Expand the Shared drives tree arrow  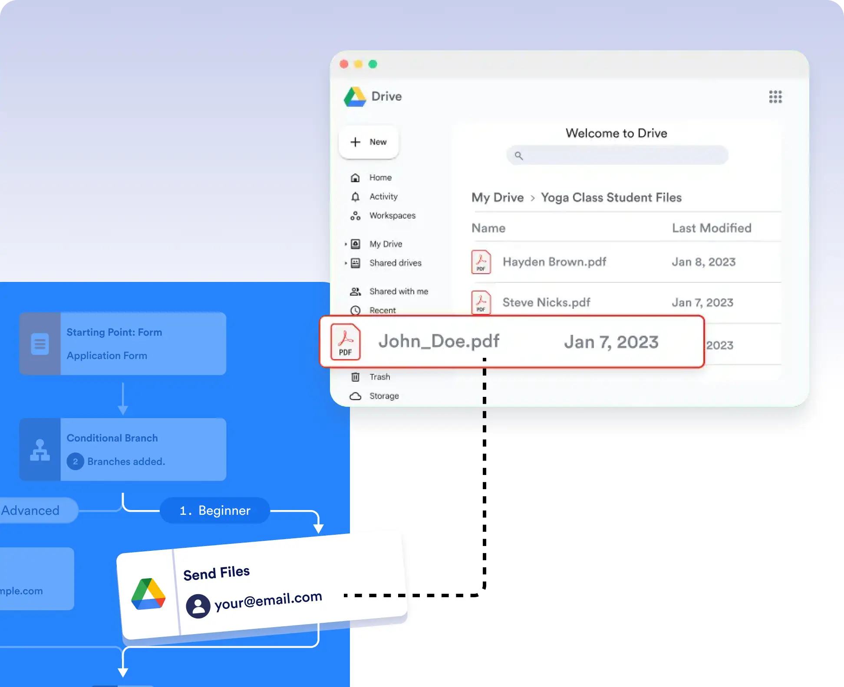click(x=346, y=263)
